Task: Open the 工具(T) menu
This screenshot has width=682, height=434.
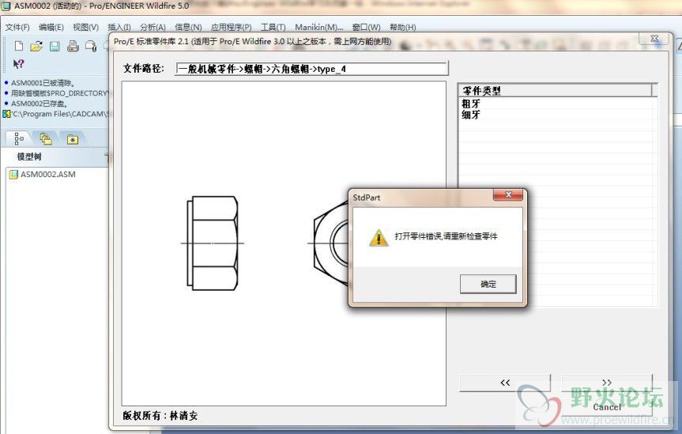Action: pyautogui.click(x=273, y=28)
